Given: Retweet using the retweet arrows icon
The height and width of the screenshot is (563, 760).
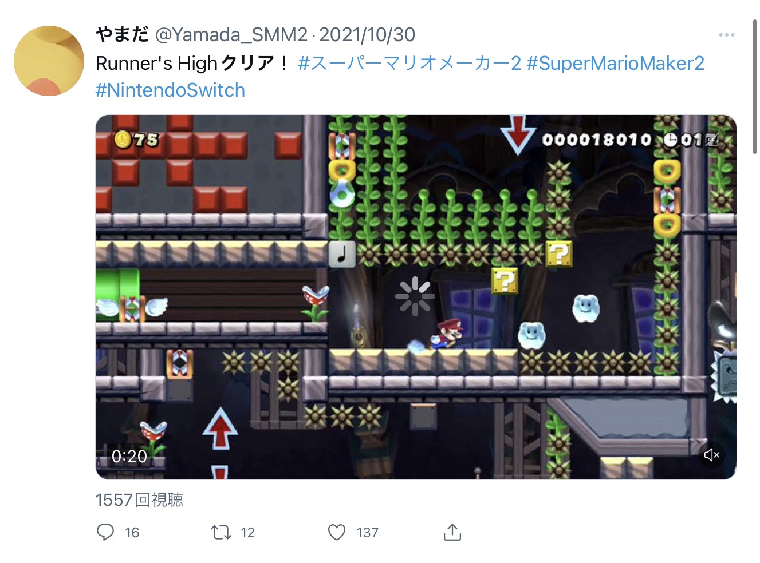Looking at the screenshot, I should (221, 532).
